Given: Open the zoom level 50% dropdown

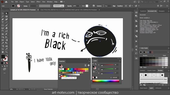Looking at the screenshot, I should 17,89.
